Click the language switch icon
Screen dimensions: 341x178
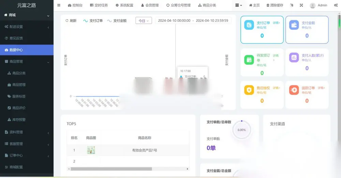click(292, 5)
